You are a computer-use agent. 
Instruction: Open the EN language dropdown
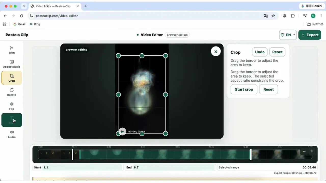[x=288, y=35]
